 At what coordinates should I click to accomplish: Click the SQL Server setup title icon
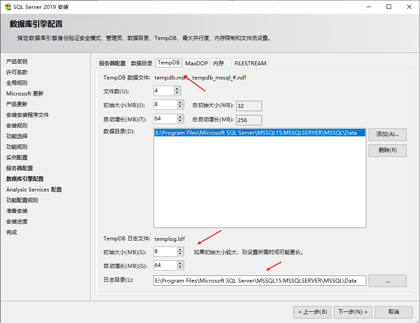pos(8,7)
